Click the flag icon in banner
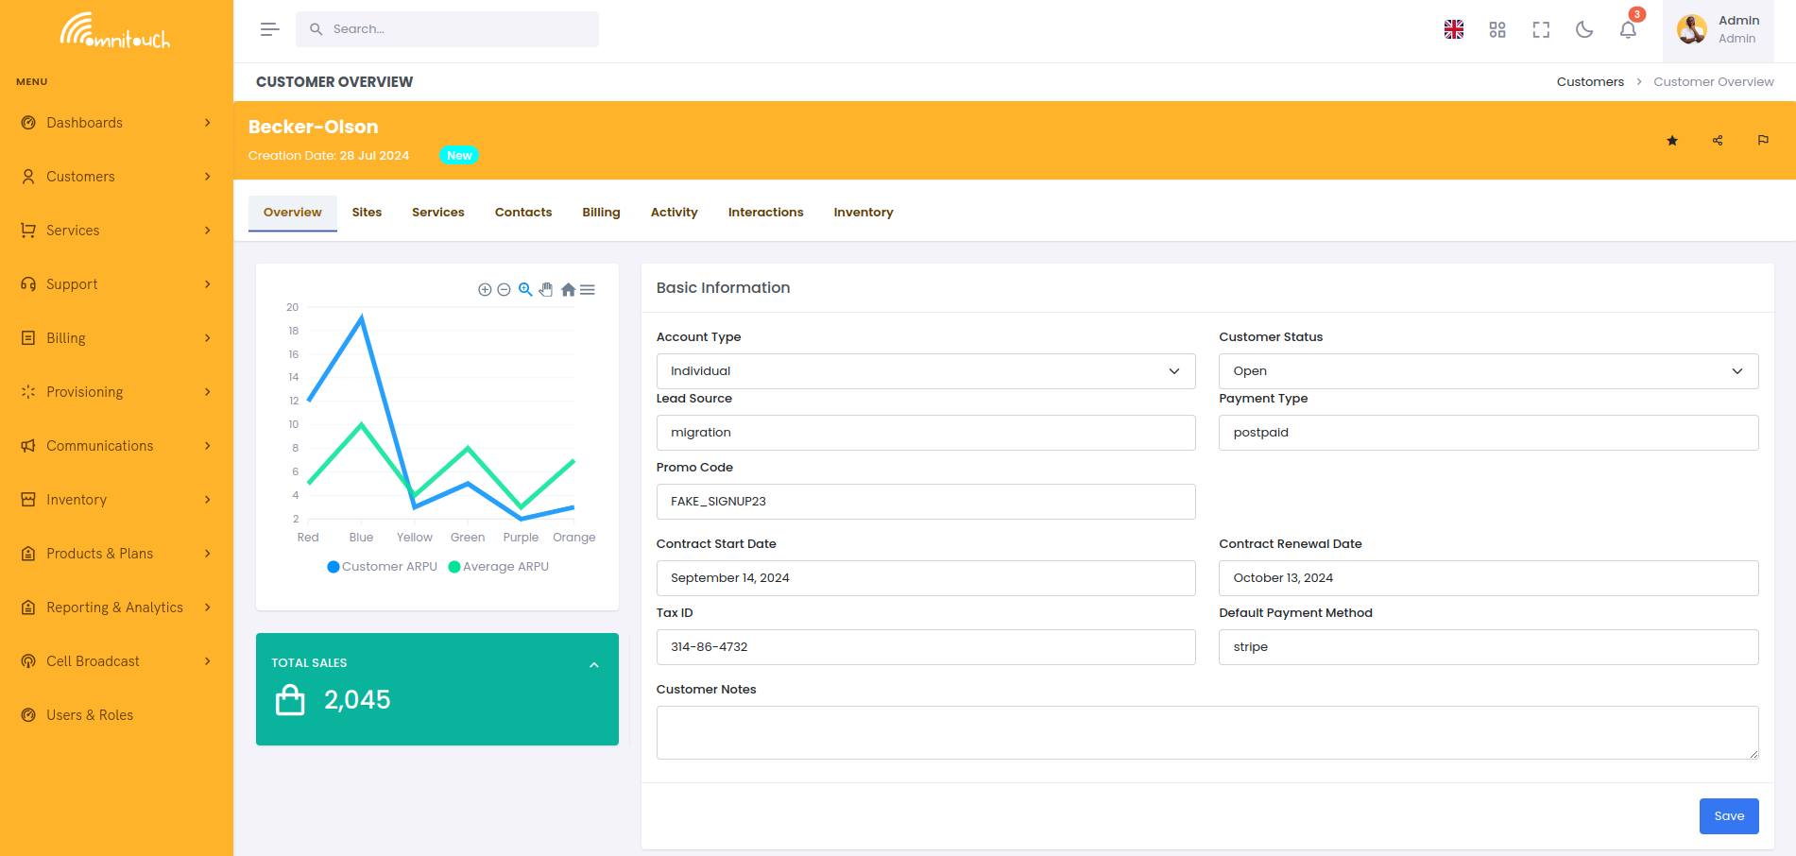The height and width of the screenshot is (856, 1796). [x=1762, y=141]
